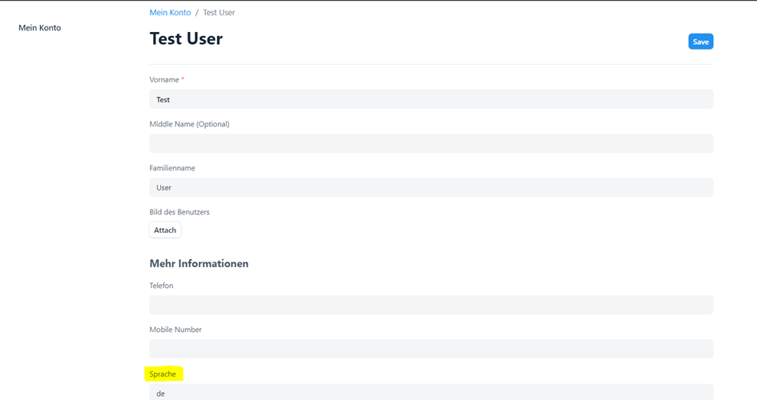The image size is (757, 400).
Task: Click the Test User breadcrumb item
Action: 219,13
